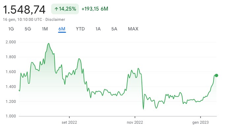Click the gen 2023 axis label
226x128 pixels.
click(x=201, y=122)
